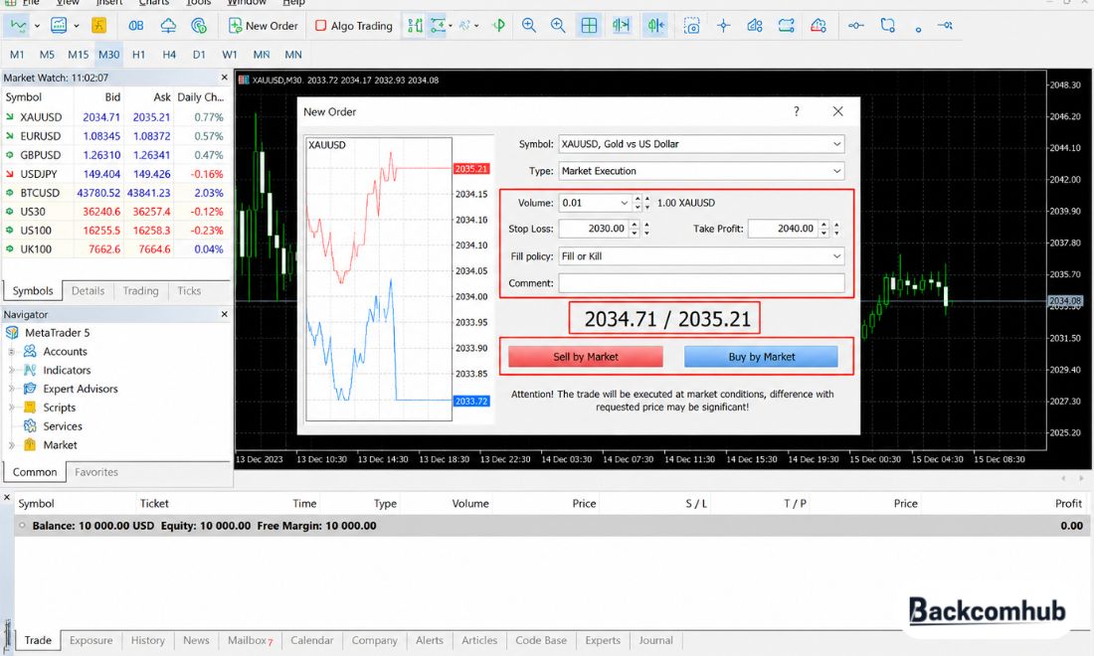
Task: Click the Services gear icon in Navigator
Action: (30, 426)
